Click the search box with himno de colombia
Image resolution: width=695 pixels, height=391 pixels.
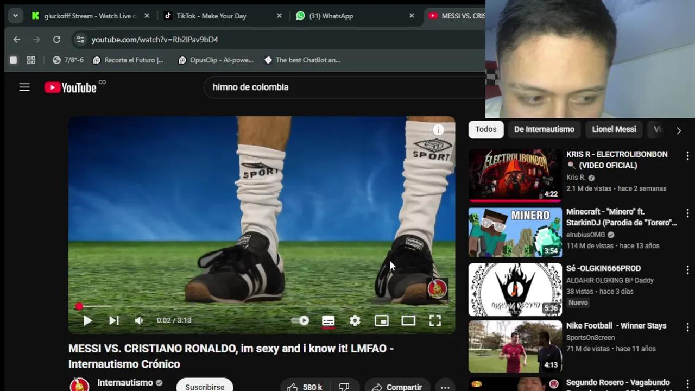[x=345, y=87]
